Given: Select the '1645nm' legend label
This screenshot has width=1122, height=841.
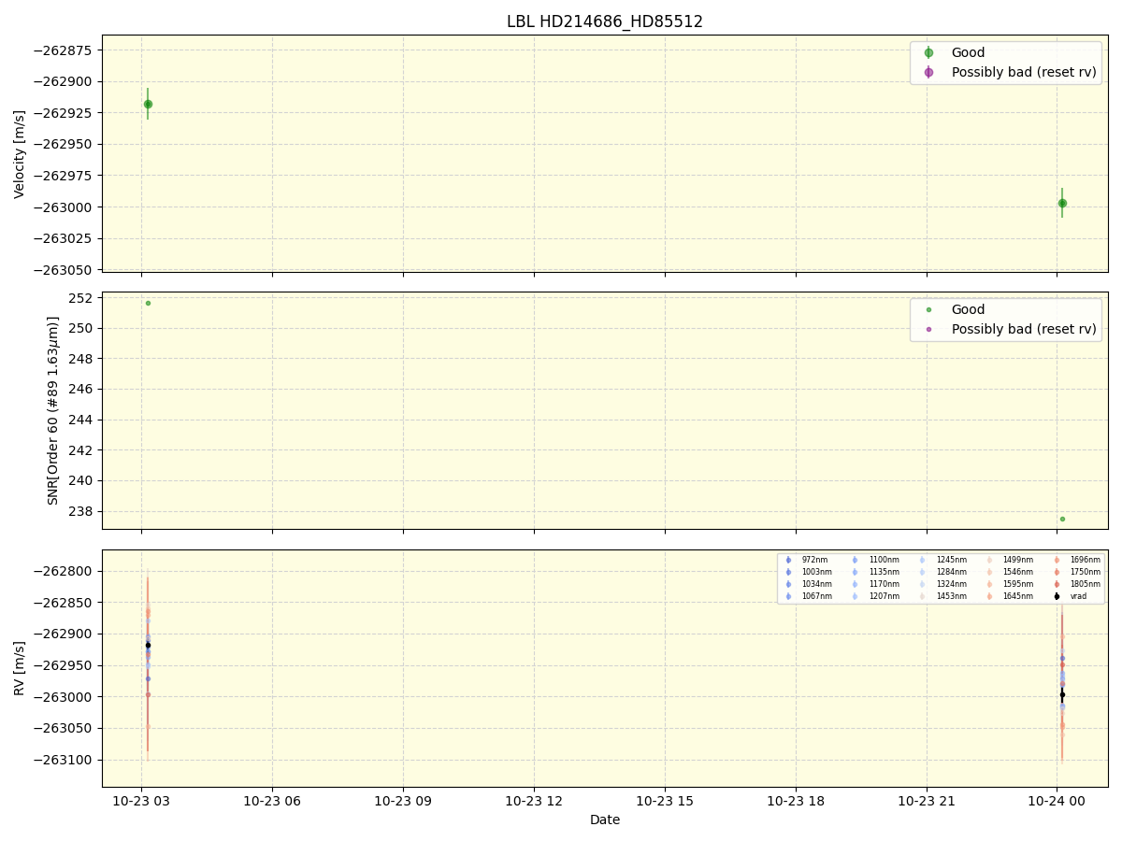Looking at the screenshot, I should click(1018, 596).
